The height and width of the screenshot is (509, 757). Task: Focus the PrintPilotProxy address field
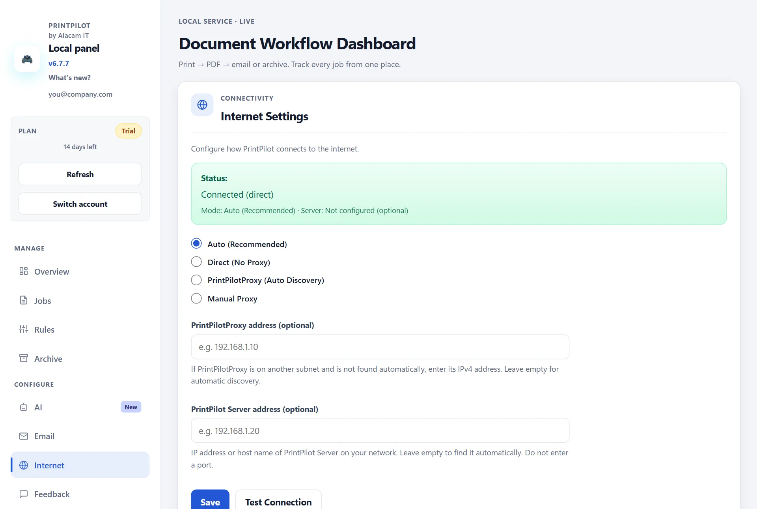380,347
